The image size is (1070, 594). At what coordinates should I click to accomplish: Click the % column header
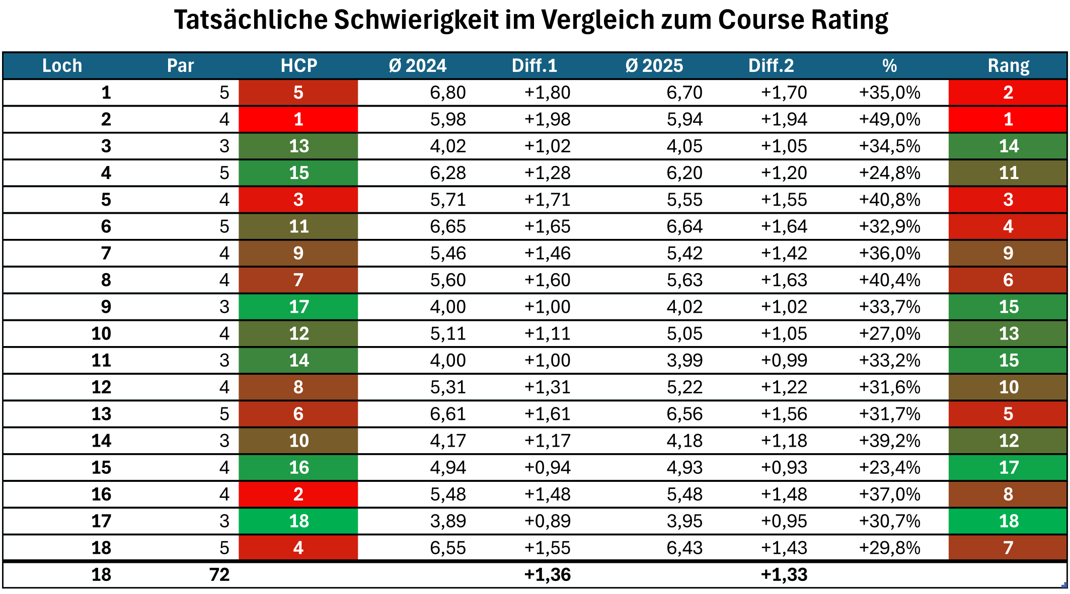pos(889,66)
